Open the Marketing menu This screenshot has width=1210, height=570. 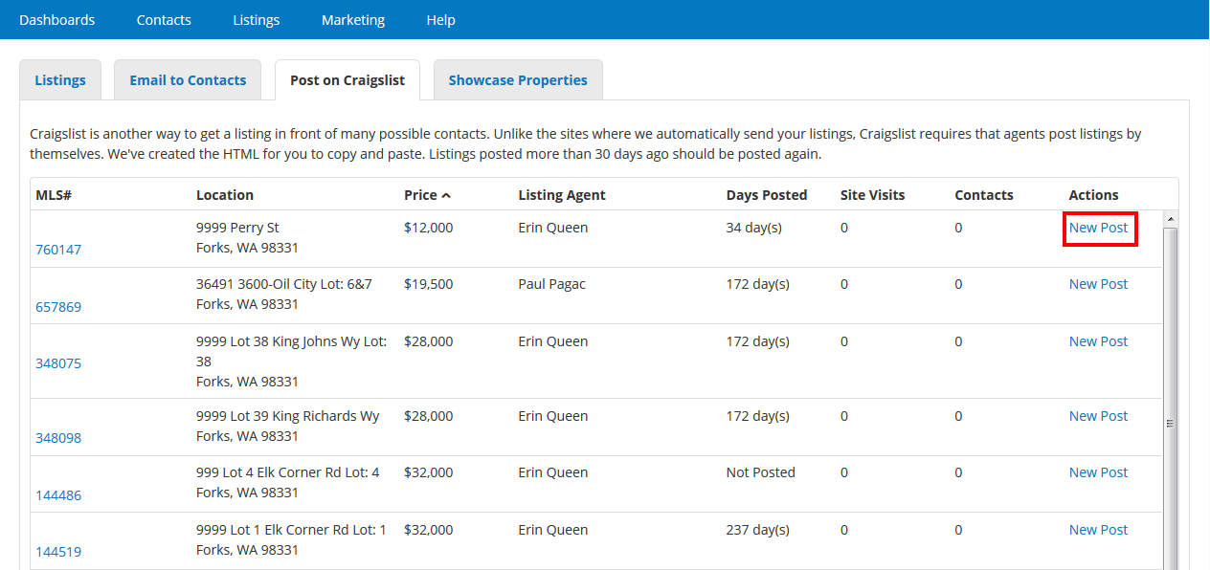(x=353, y=19)
